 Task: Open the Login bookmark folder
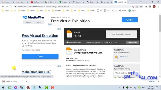(x=5, y=10)
